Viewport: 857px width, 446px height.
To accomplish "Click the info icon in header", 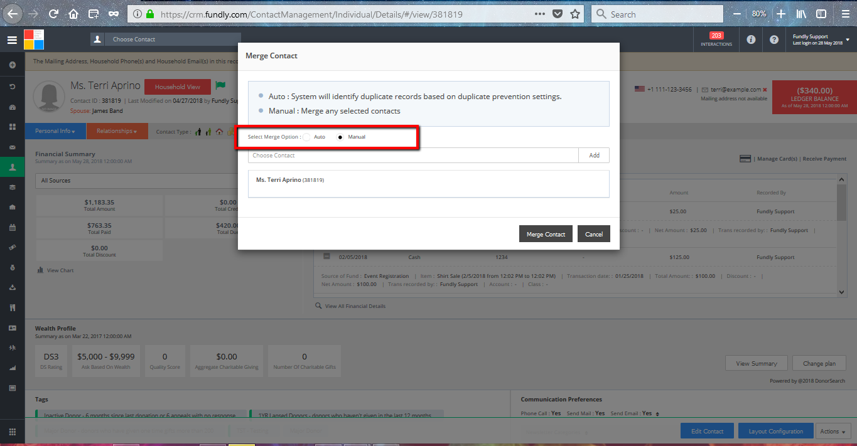I will click(751, 40).
